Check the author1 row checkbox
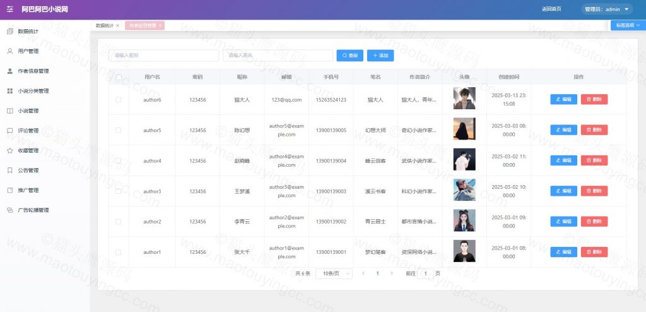The width and height of the screenshot is (646, 312). click(118, 252)
